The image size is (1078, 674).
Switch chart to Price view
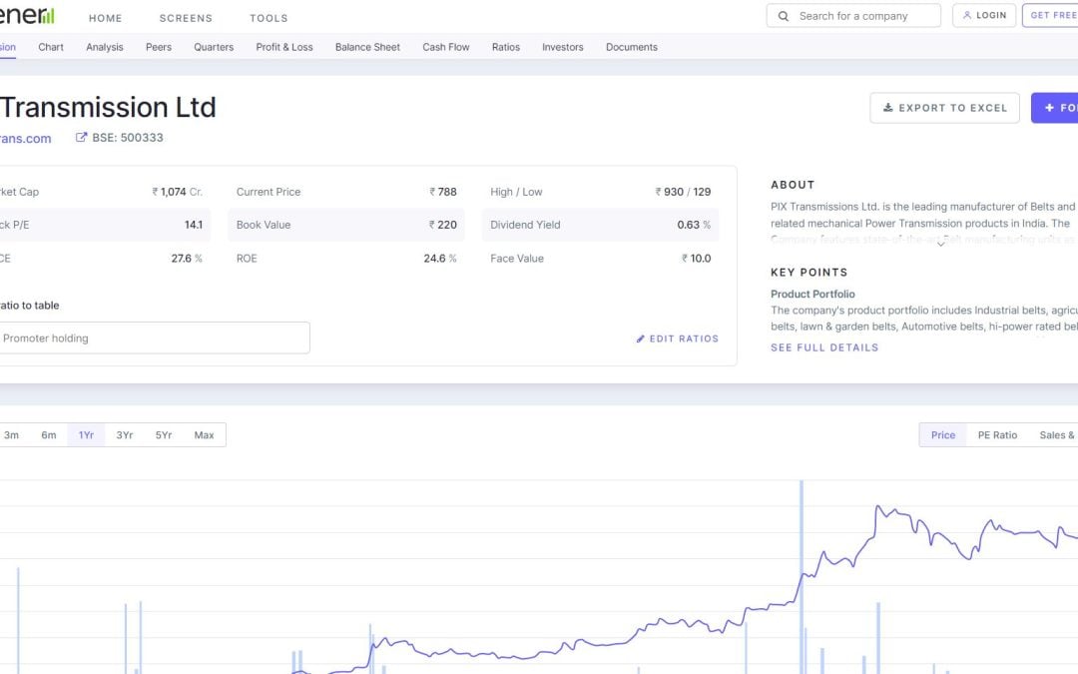[x=943, y=434]
